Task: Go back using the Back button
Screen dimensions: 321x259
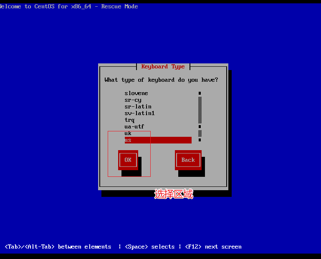Action: click(x=188, y=160)
